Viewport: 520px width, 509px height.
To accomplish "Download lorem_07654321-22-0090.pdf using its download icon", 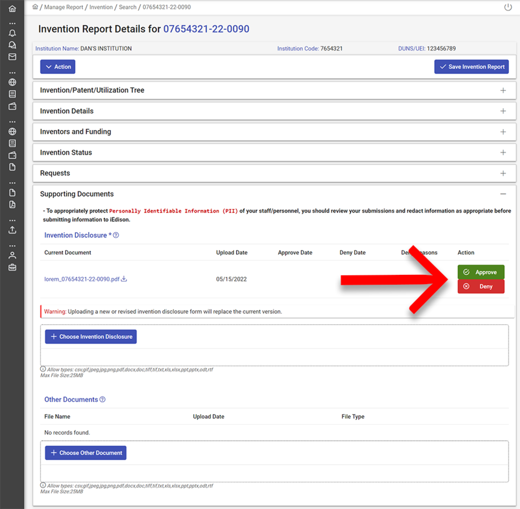I will 123,279.
